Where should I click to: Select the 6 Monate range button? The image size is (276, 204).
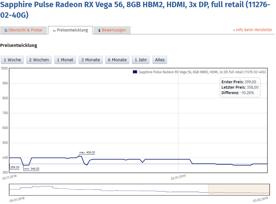[x=117, y=60]
